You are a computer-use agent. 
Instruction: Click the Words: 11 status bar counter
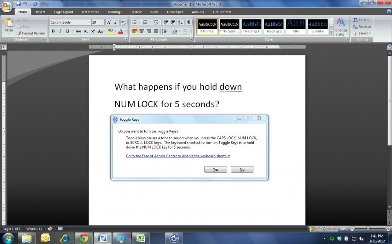click(x=34, y=228)
